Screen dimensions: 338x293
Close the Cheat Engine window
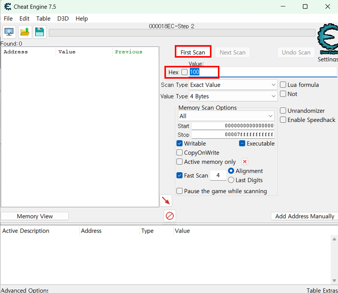point(327,6)
